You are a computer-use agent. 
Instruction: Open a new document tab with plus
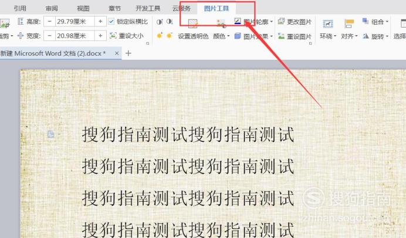tap(128, 53)
